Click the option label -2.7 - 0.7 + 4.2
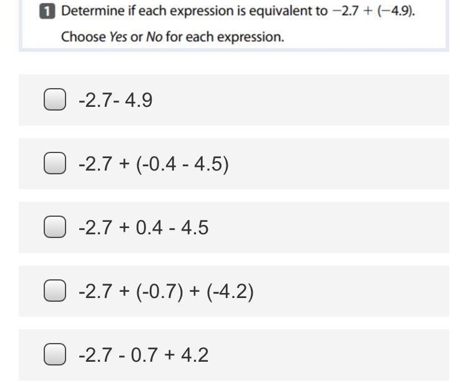This screenshot has height=383, width=468. [144, 355]
